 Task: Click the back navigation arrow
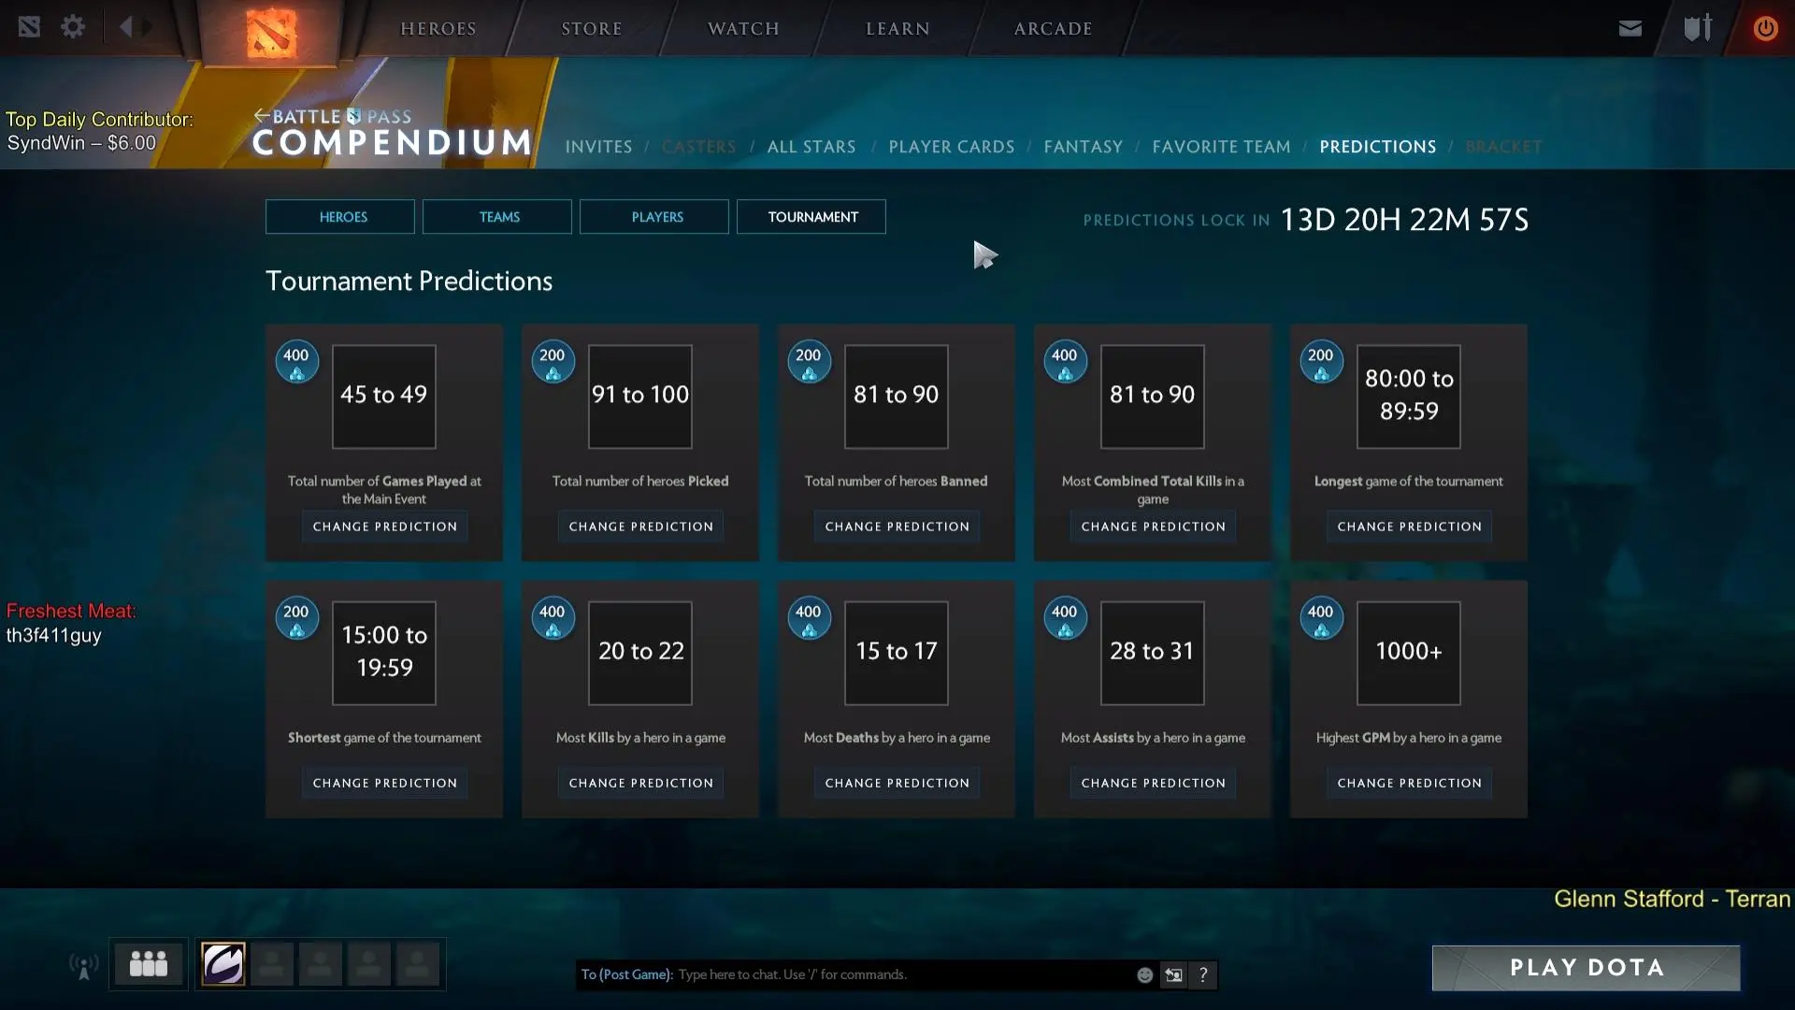point(126,27)
